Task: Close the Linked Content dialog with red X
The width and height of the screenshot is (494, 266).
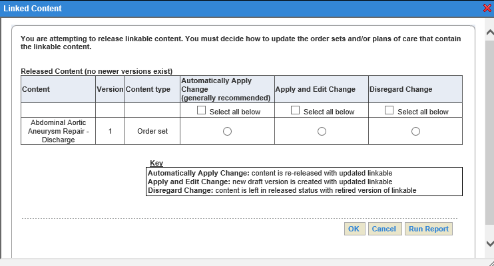Action: (487, 8)
